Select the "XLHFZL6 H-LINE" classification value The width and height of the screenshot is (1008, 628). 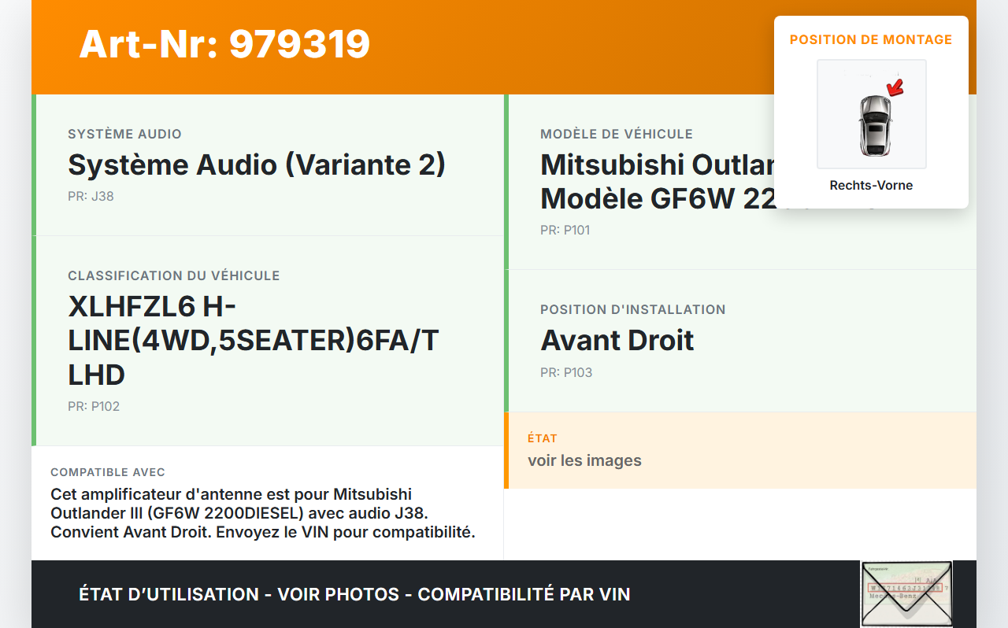[254, 341]
